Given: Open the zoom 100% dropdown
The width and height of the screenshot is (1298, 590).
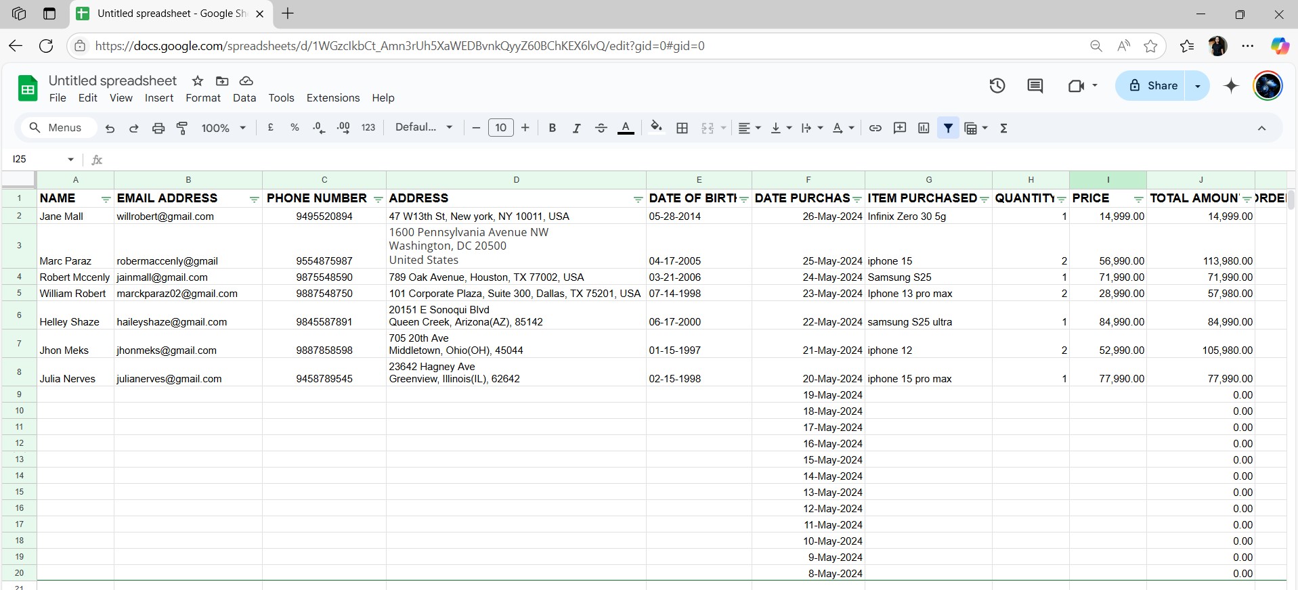Looking at the screenshot, I should pos(223,128).
